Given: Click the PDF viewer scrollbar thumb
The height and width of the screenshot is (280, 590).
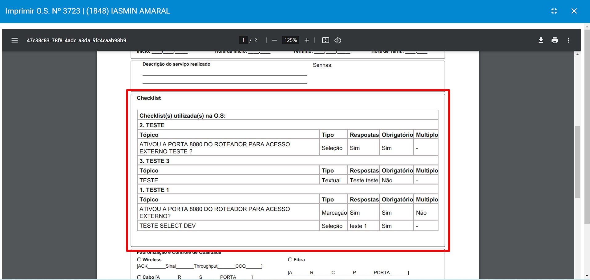Looking at the screenshot, I should (577, 162).
